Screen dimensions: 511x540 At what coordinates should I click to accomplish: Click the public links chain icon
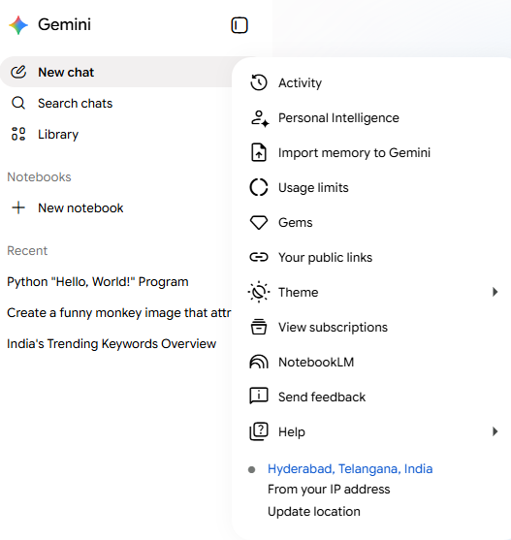[x=259, y=257]
